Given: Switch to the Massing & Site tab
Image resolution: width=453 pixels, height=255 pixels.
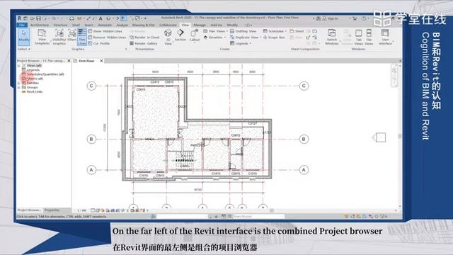Looking at the screenshot, I should 144,25.
